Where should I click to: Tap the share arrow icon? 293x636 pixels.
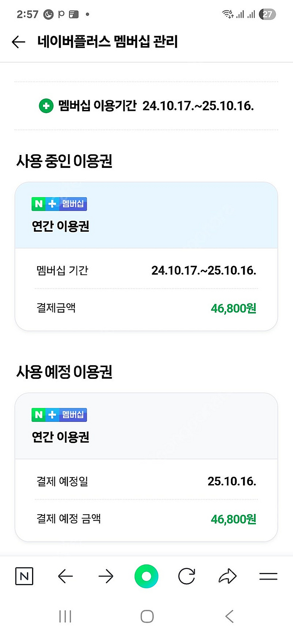[x=227, y=576]
